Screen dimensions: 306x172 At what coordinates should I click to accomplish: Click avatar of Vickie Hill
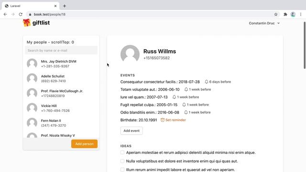click(x=32, y=108)
